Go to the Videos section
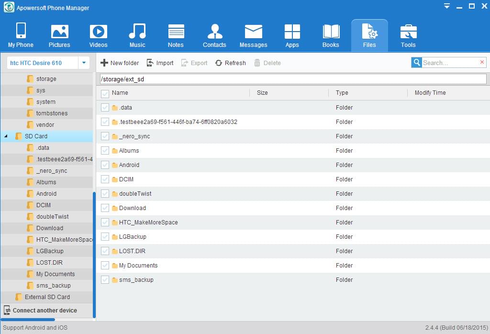490x334 pixels. 98,32
